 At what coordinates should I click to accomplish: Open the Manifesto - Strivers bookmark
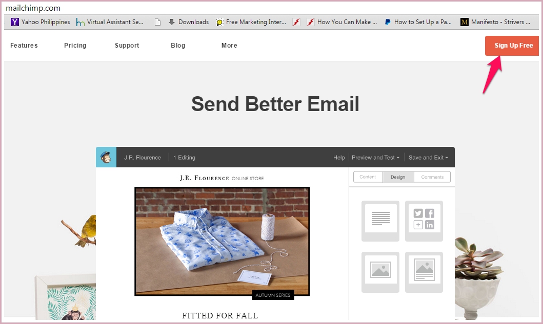pos(495,22)
